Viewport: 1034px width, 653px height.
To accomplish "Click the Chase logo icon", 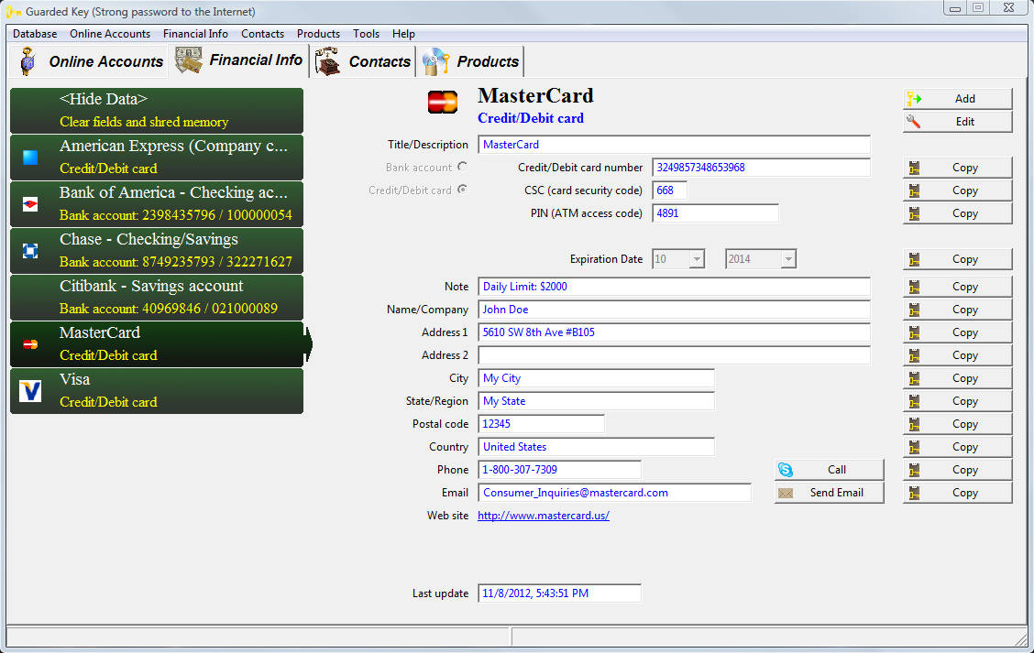I will pos(30,251).
